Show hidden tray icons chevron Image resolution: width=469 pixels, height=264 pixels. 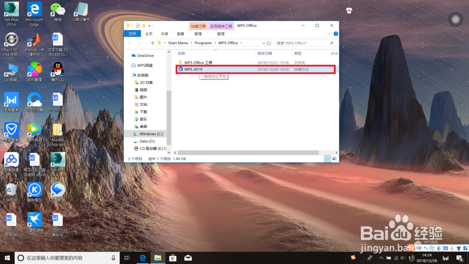pos(381,258)
